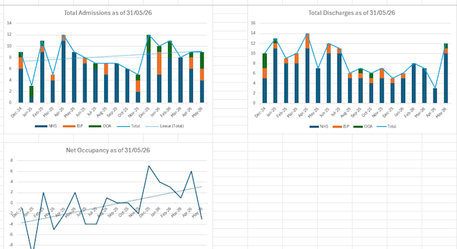Select Feb-26 bar in Admissions chart
This screenshot has width=457, height=249.
(x=170, y=72)
